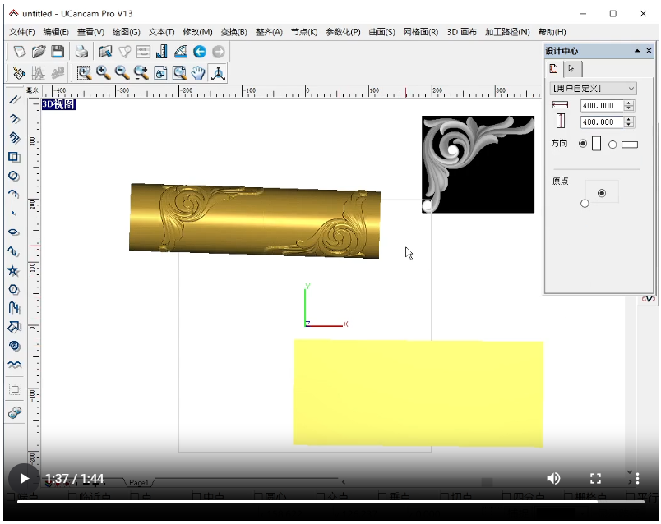The image size is (661, 524).
Task: Click the save file floppy disk icon
Action: pyautogui.click(x=58, y=52)
